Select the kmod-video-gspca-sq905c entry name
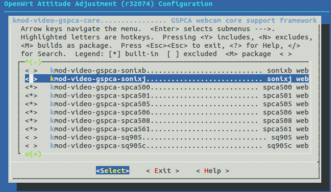Viewport: 331px width, 192px height. [98, 146]
